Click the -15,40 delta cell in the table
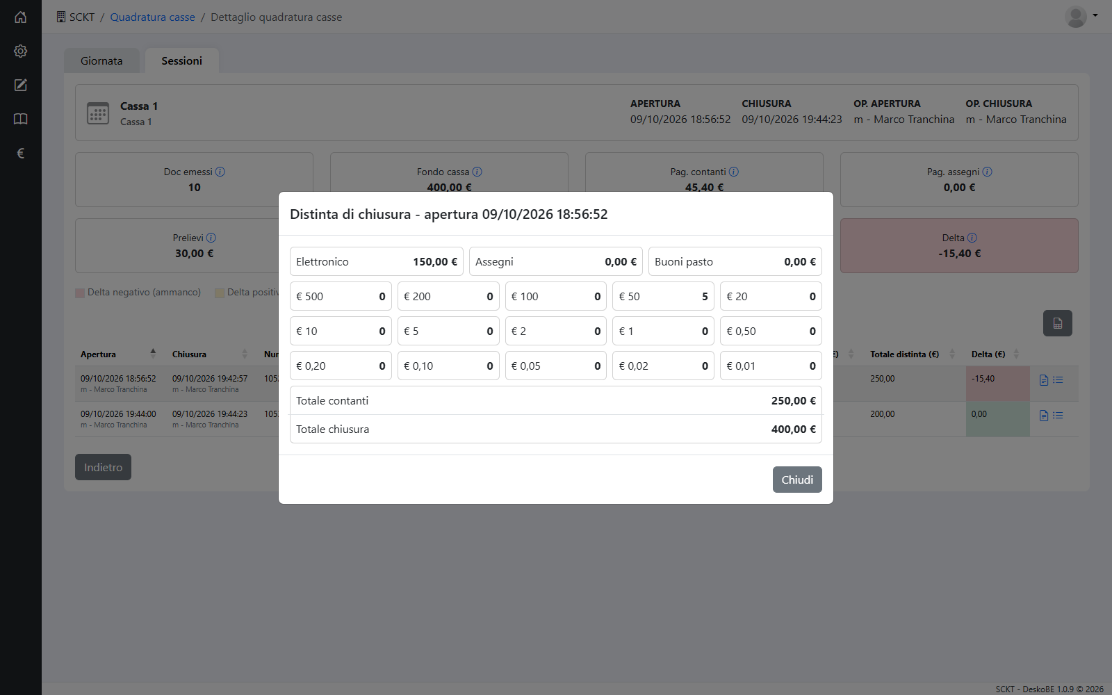 tap(997, 384)
